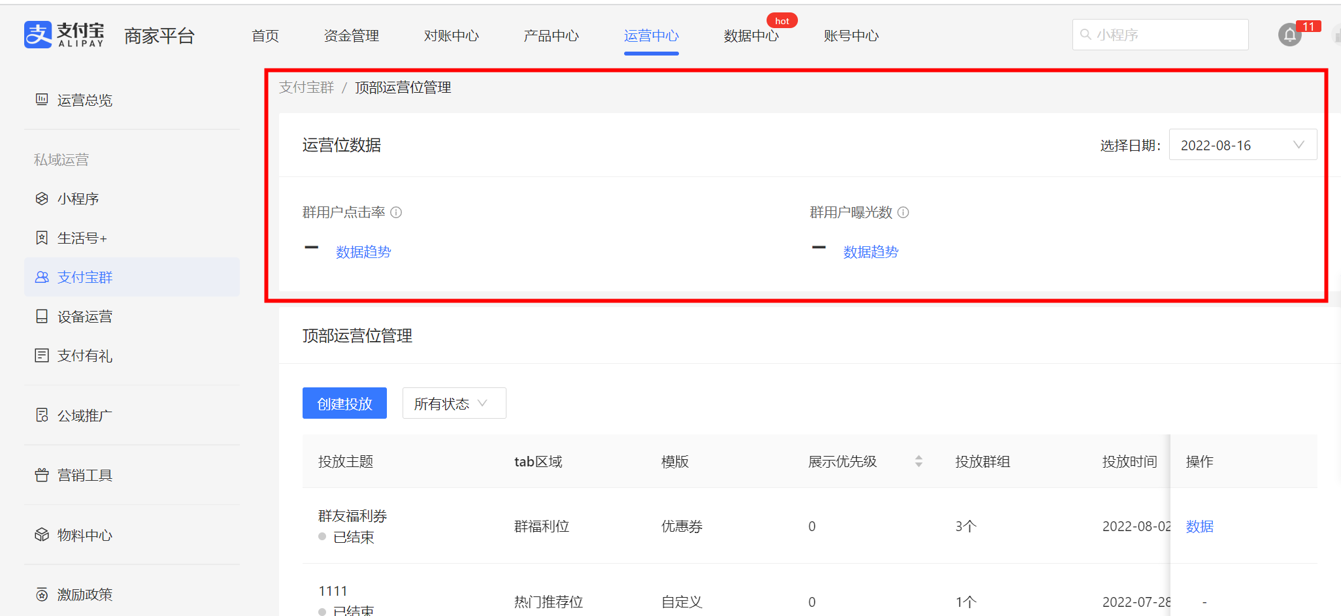
Task: Select 生活号+ in the sidebar
Action: click(82, 238)
